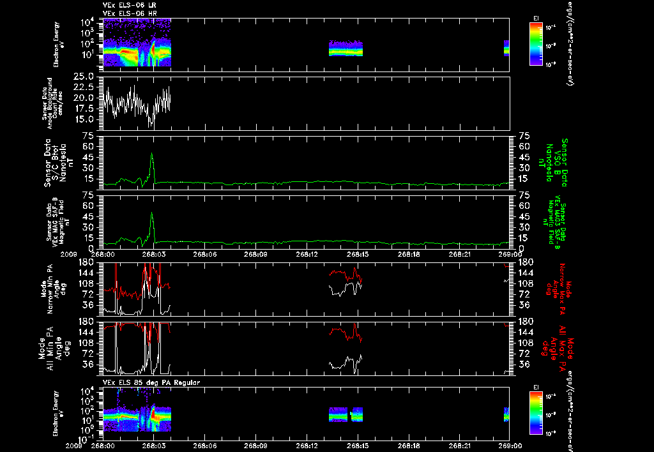654x452 pixels.
Task: Click '268:00' on the bottom spectrogram time axis
Action: click(103, 446)
